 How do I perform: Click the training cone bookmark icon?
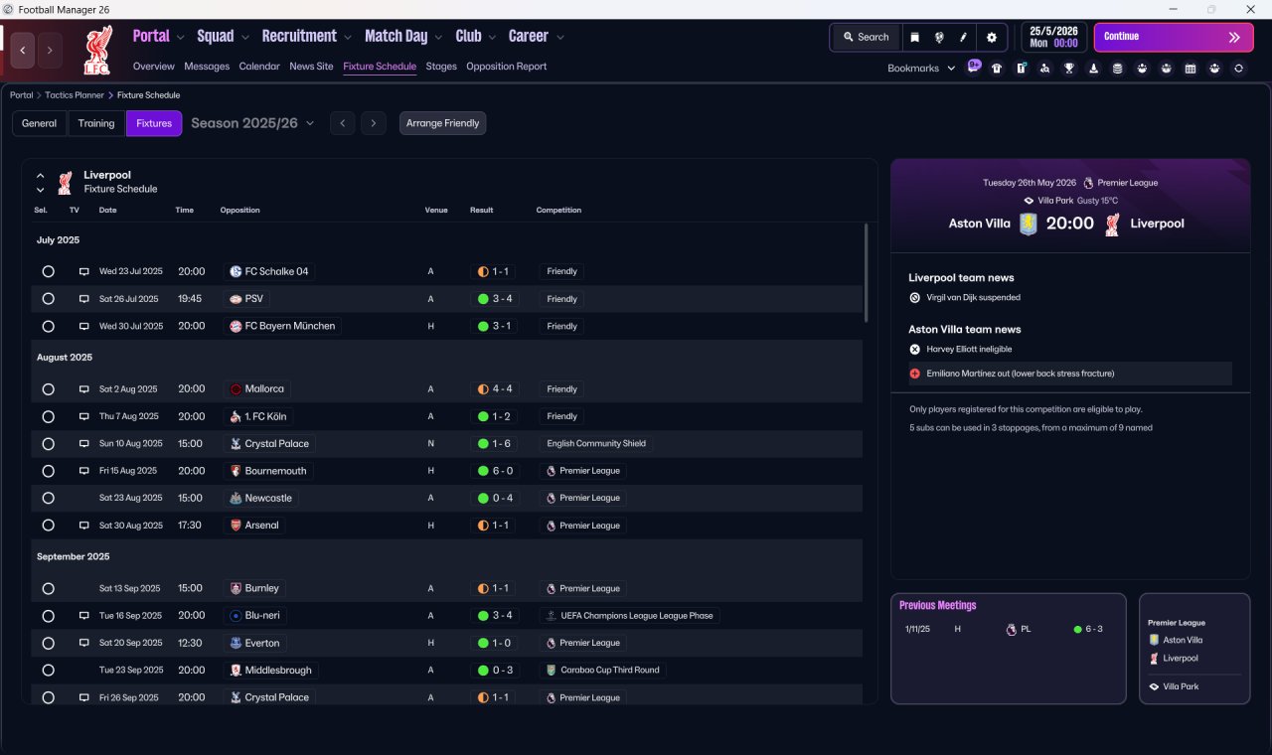tap(1093, 69)
